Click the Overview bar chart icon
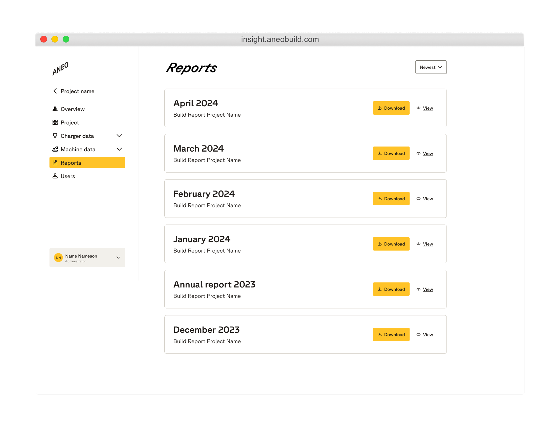Image resolution: width=560 pixels, height=427 pixels. [x=55, y=109]
